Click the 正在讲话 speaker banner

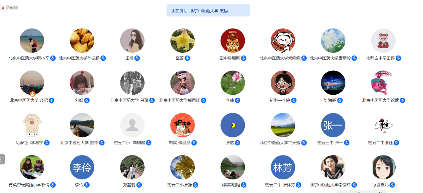pyautogui.click(x=208, y=10)
